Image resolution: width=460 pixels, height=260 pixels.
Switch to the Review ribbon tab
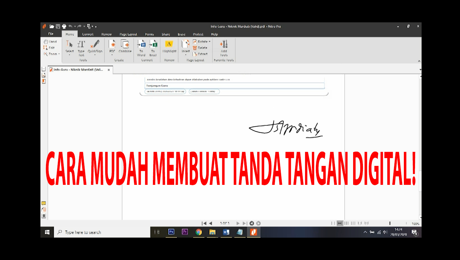(107, 34)
